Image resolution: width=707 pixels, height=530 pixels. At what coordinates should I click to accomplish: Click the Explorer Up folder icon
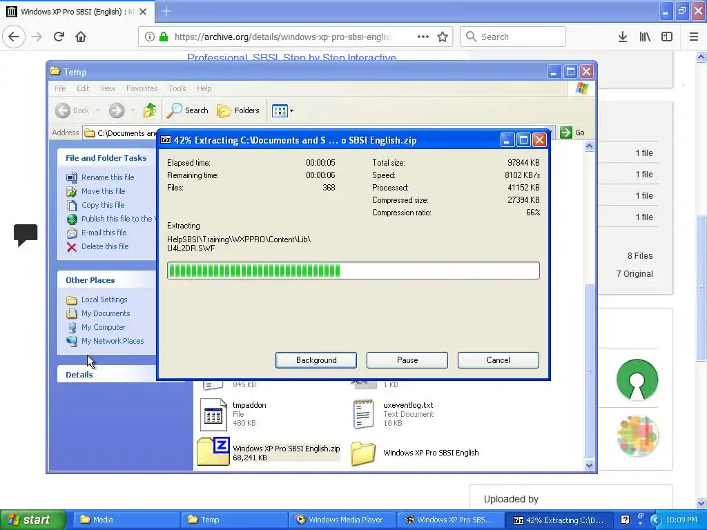click(x=150, y=110)
